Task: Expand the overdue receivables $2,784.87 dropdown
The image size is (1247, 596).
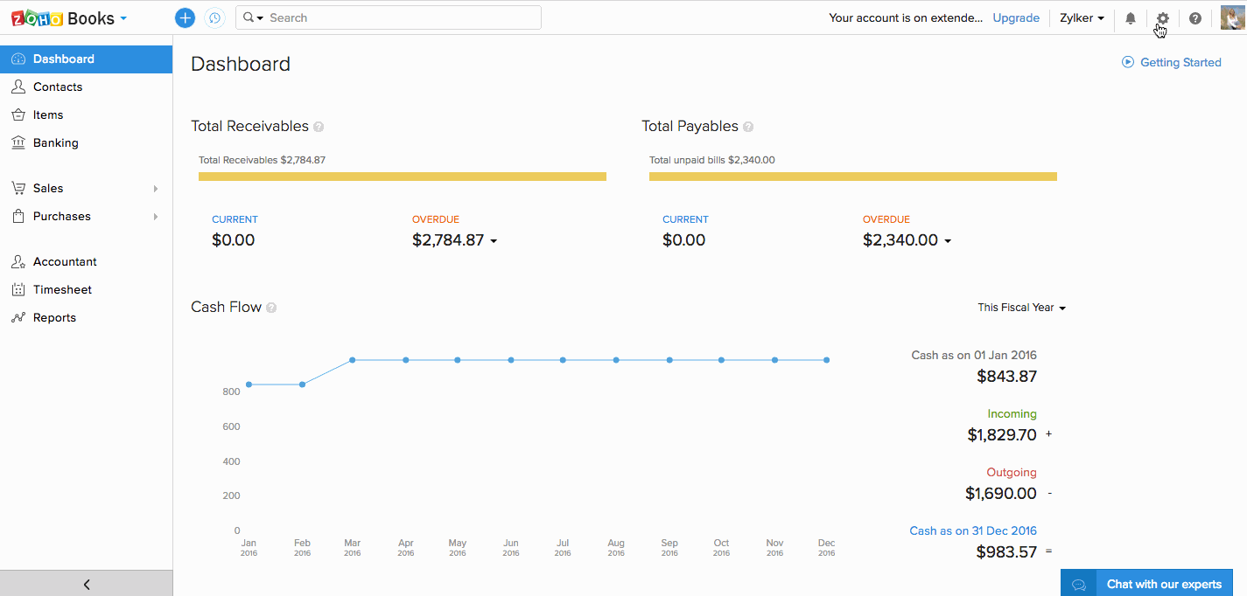Action: click(494, 241)
